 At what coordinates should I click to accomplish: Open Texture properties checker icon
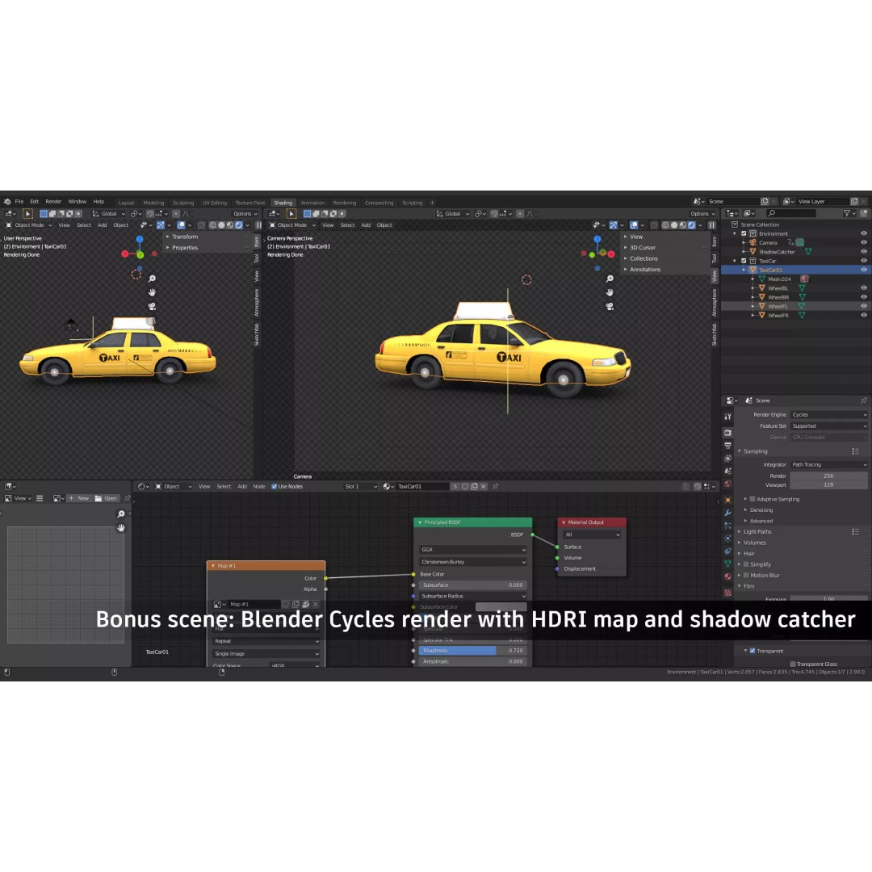pos(728,593)
